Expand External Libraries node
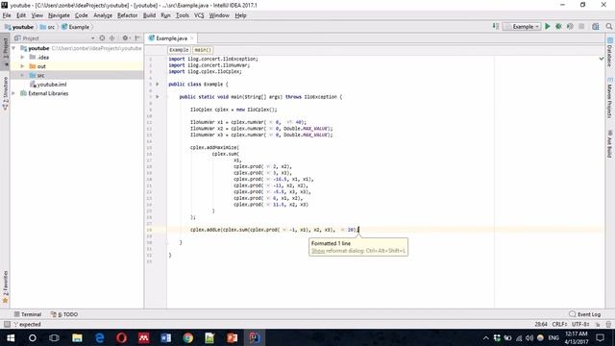The height and width of the screenshot is (346, 615). [13, 93]
